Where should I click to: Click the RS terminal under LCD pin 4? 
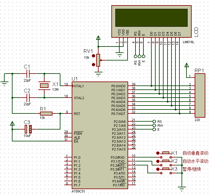pos(135,56)
